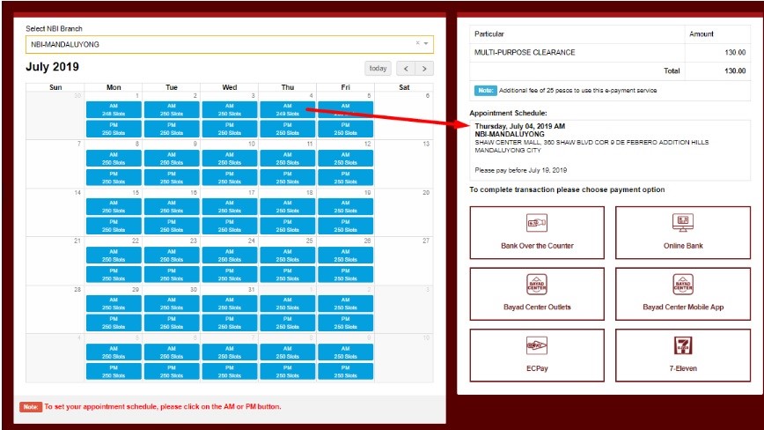Select the PM slot on Thursday July 11
Viewport: 764px width, 430px height.
[288, 177]
